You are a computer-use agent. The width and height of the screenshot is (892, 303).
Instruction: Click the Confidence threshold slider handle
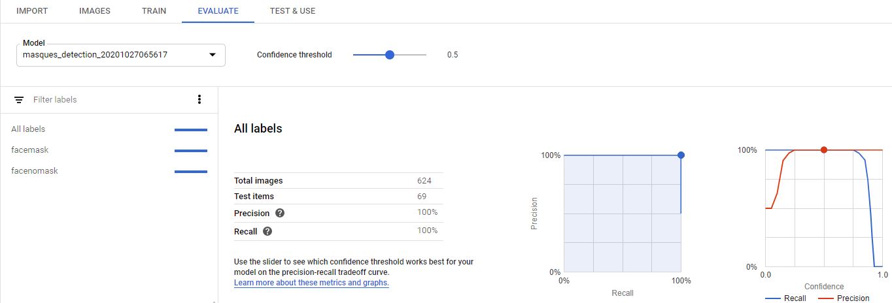click(x=390, y=55)
